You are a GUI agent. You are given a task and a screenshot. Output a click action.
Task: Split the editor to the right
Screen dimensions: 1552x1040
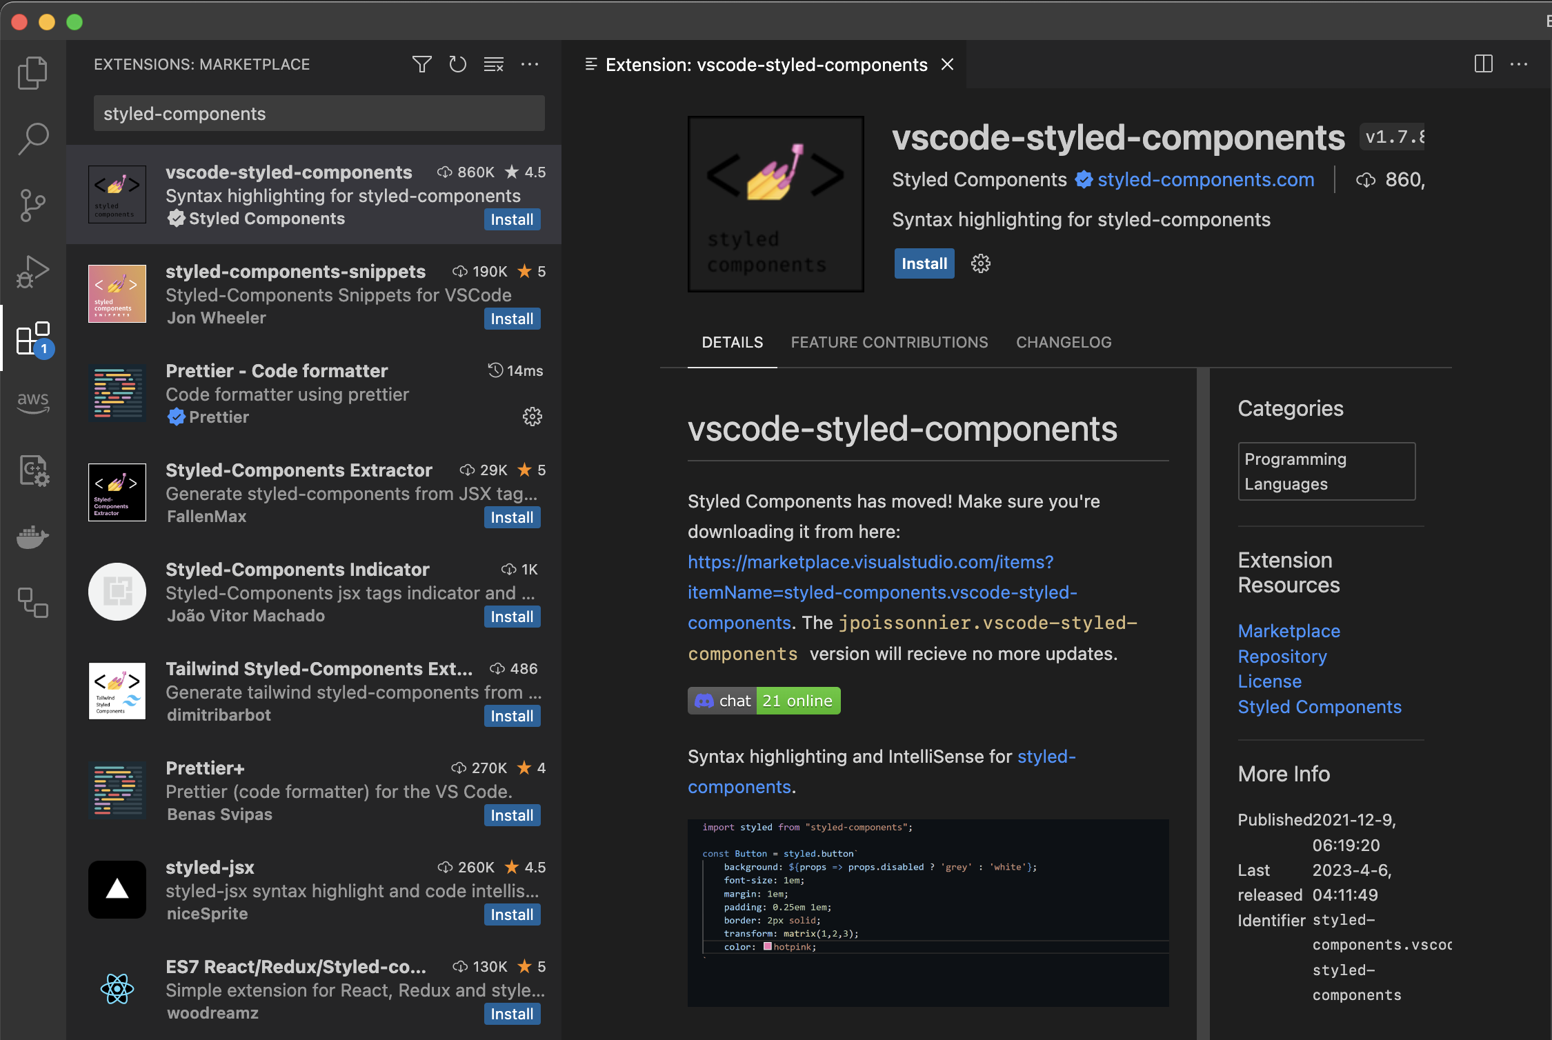pos(1483,64)
